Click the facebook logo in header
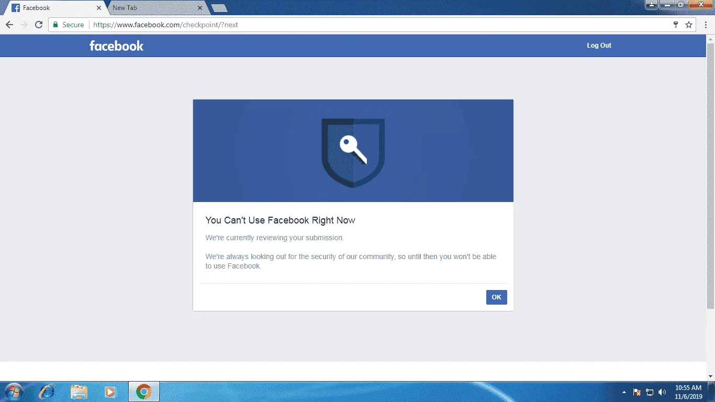 coord(116,46)
